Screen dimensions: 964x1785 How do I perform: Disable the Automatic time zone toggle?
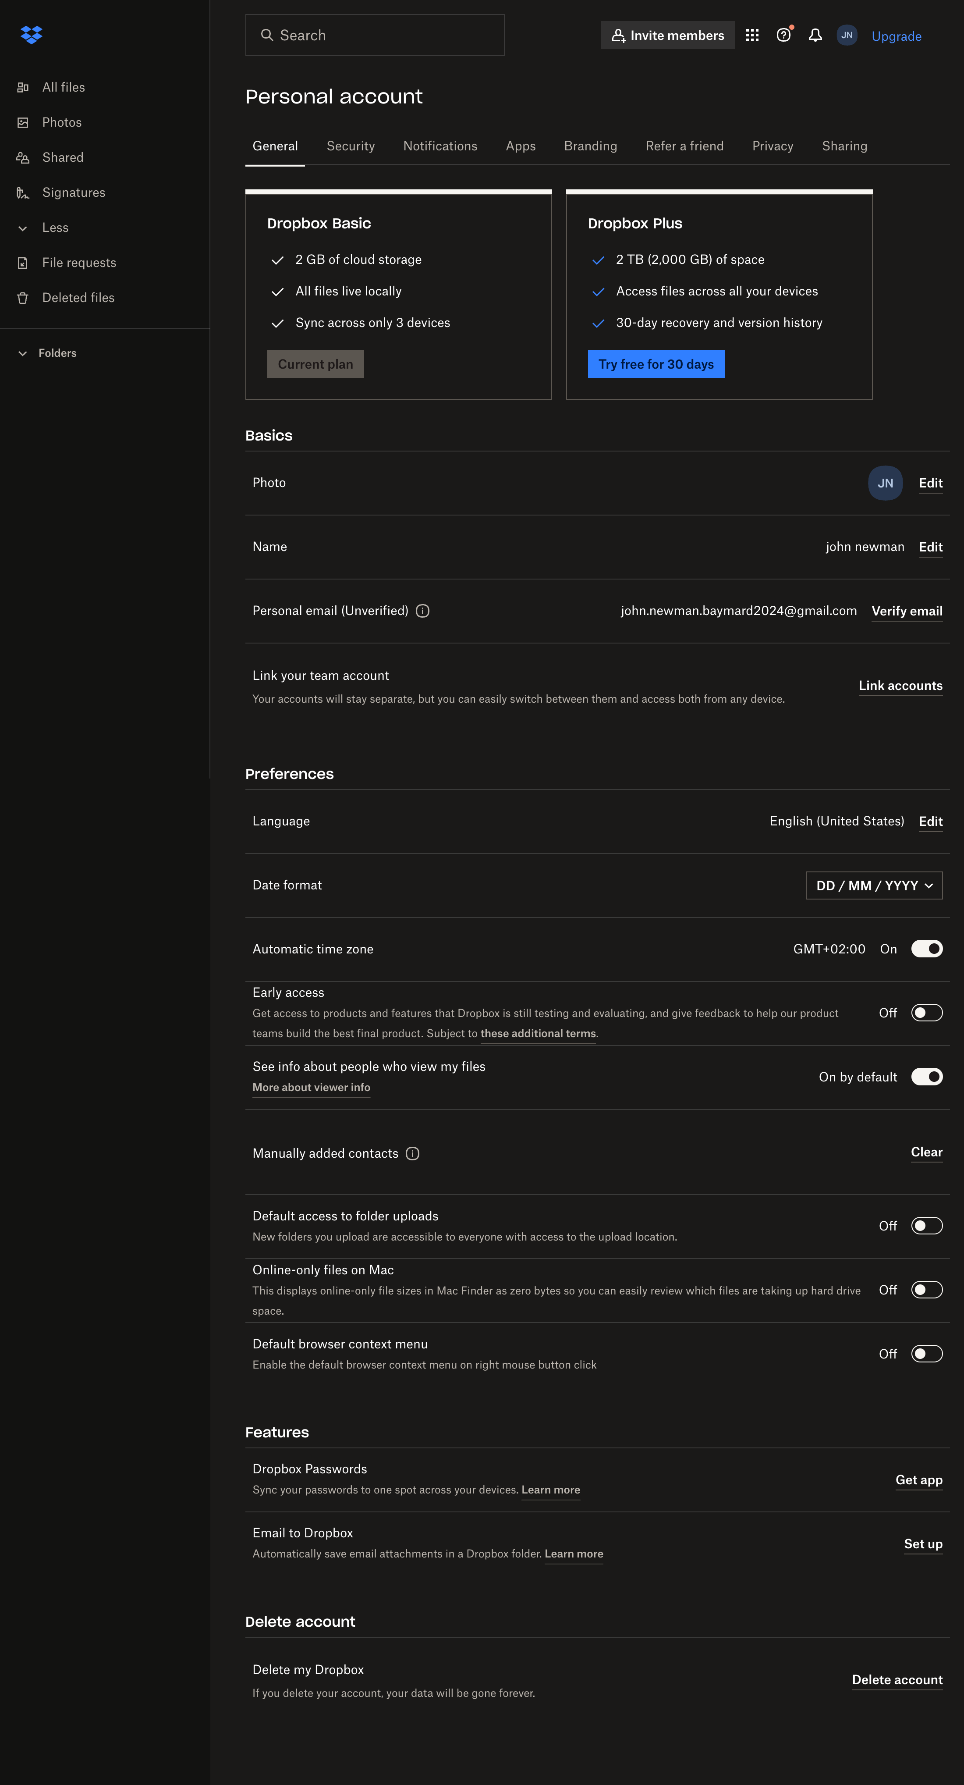coord(927,949)
